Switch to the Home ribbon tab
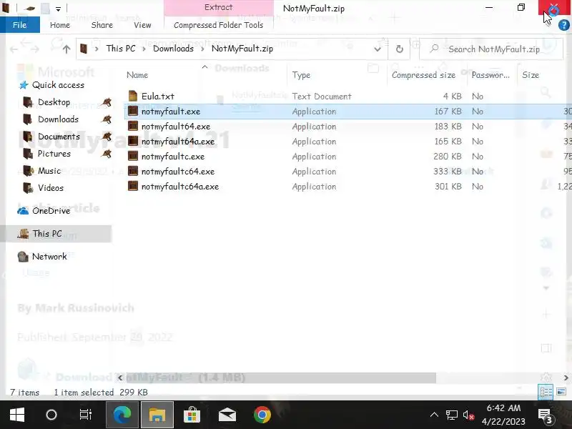 click(60, 25)
